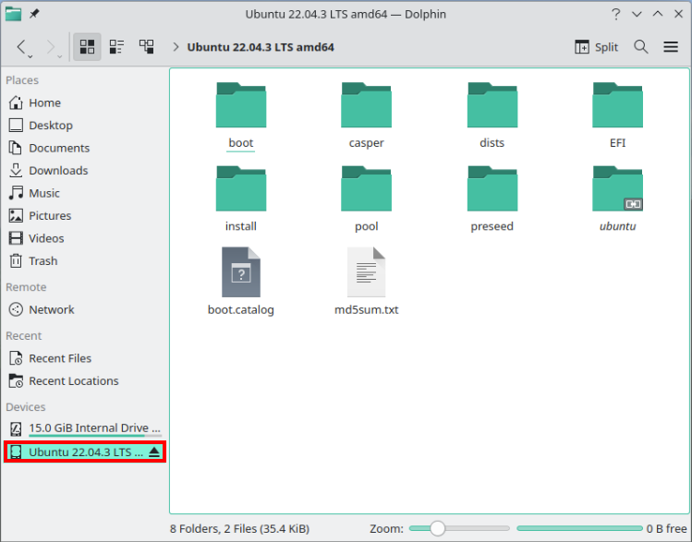Viewport: 692px width, 542px height.
Task: Click the Zoom slider handle
Action: pyautogui.click(x=437, y=528)
